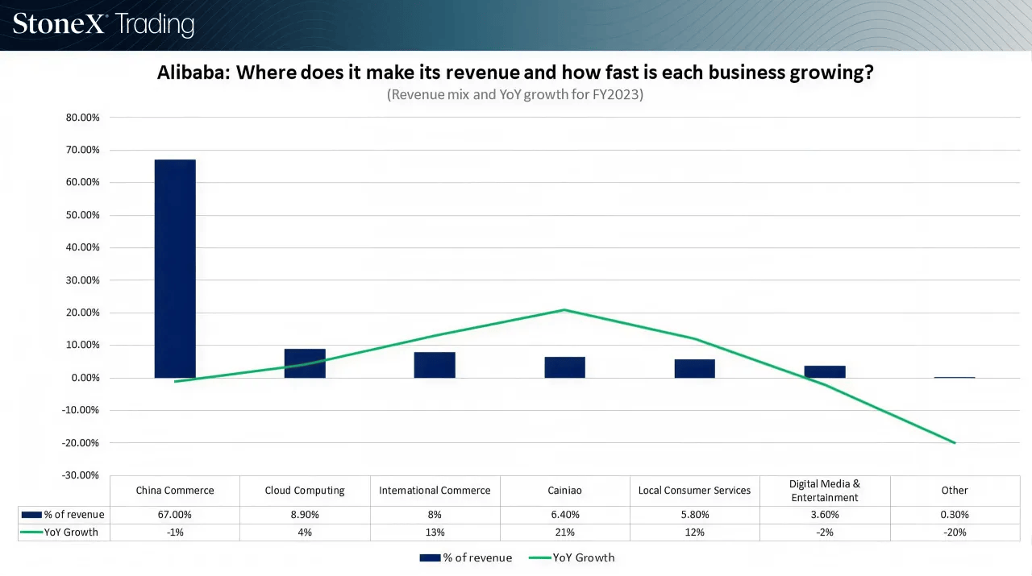The image size is (1032, 576).
Task: Click the -10.00% y-axis label
Action: click(81, 410)
